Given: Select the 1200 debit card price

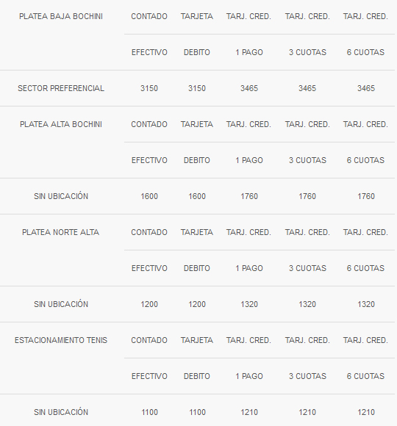Looking at the screenshot, I should click(197, 304).
